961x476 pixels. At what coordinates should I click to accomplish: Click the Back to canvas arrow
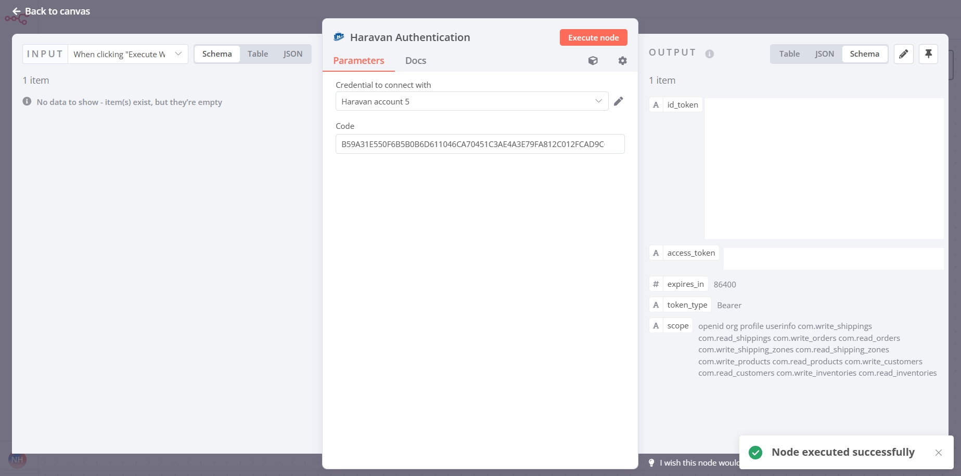coord(17,11)
